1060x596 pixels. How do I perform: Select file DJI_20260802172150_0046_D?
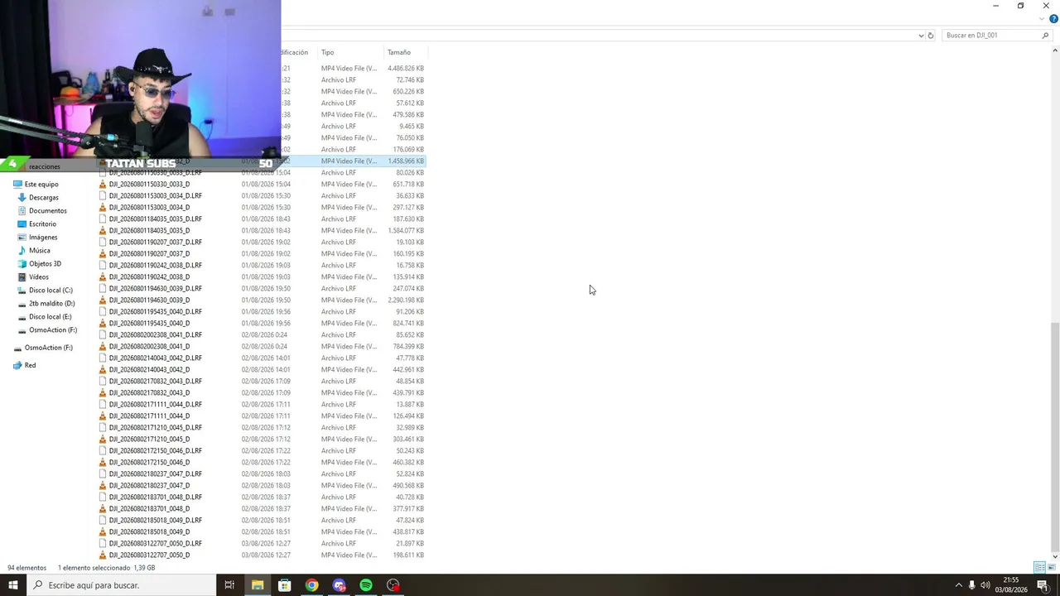tap(149, 463)
